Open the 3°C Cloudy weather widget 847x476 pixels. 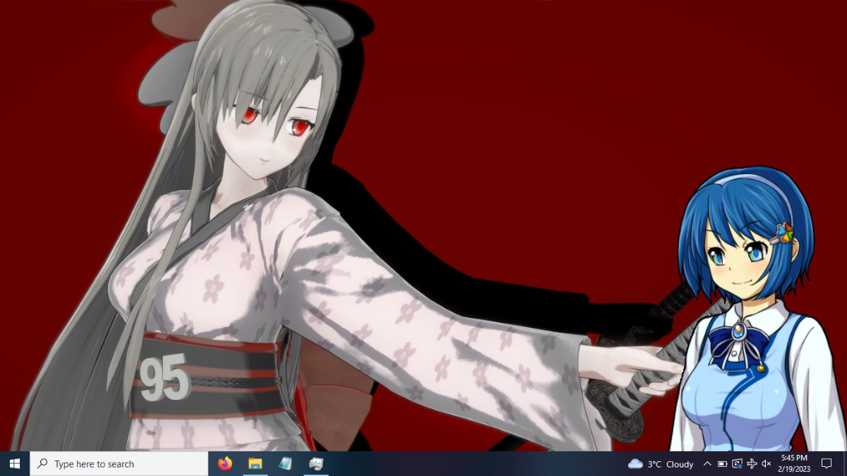pos(661,464)
